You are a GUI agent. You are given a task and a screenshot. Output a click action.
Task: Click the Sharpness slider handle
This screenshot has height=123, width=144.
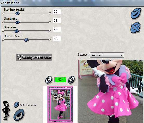(18, 22)
